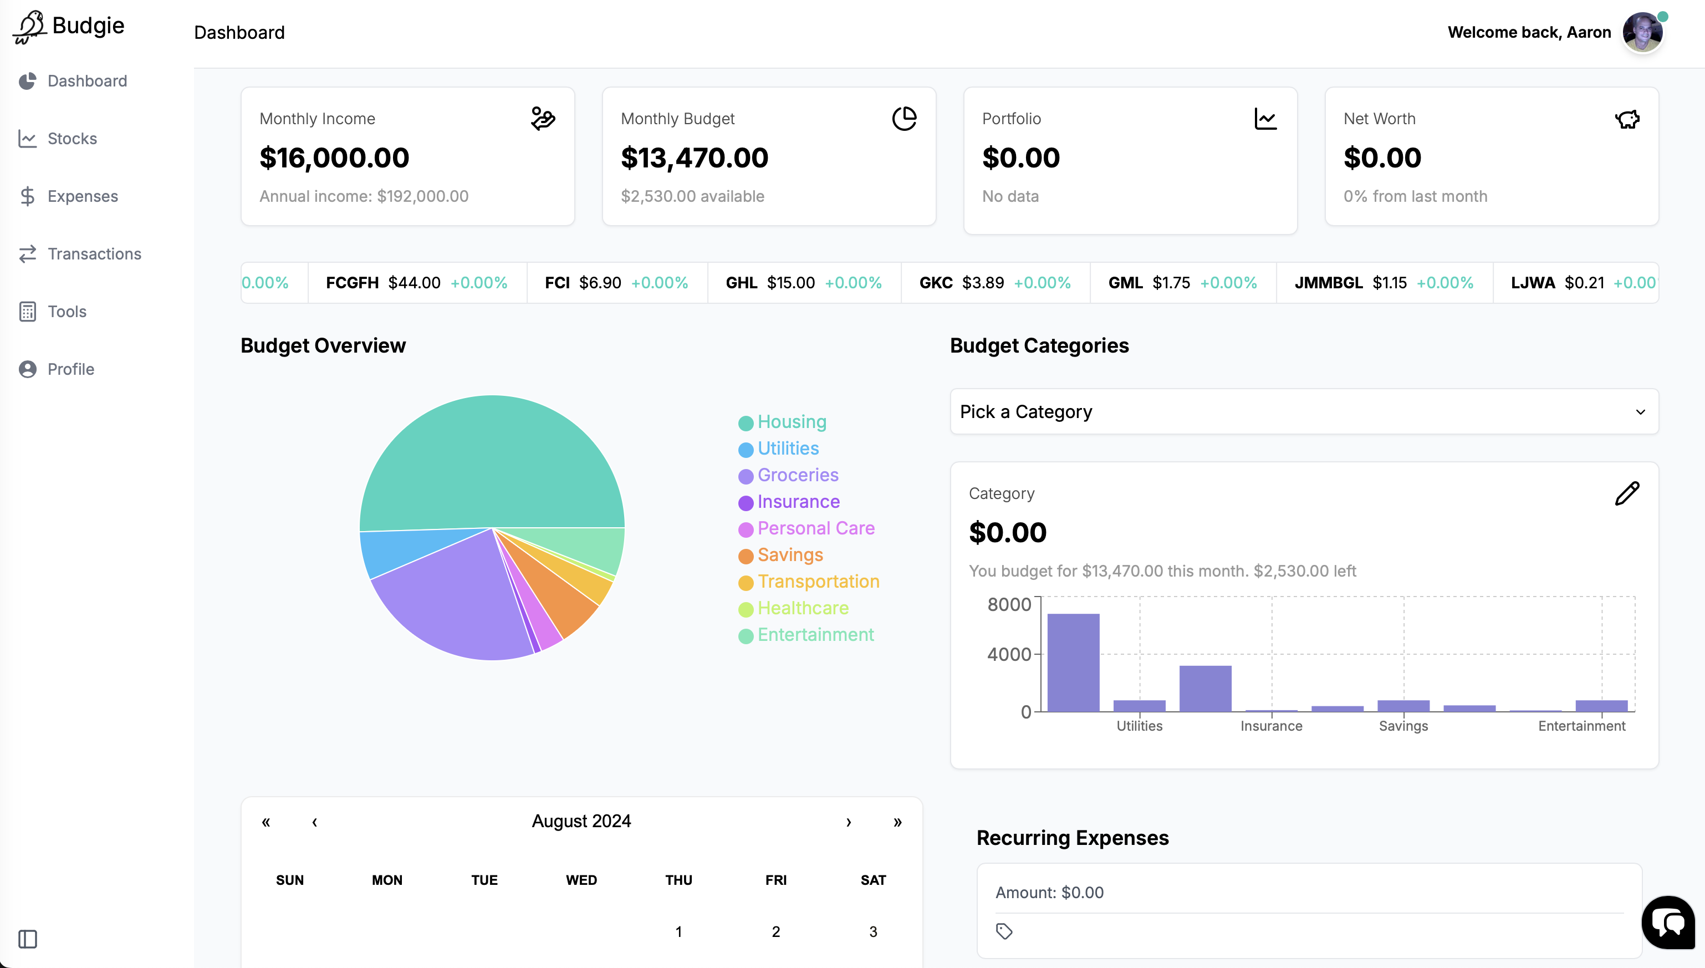Toggle Housing legend item in pie chart
Image resolution: width=1705 pixels, height=968 pixels.
[x=791, y=422]
